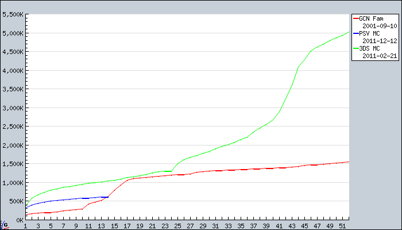This screenshot has width=402, height=230.
Task: Select the blue PSV MC legend swatch
Action: click(x=356, y=33)
